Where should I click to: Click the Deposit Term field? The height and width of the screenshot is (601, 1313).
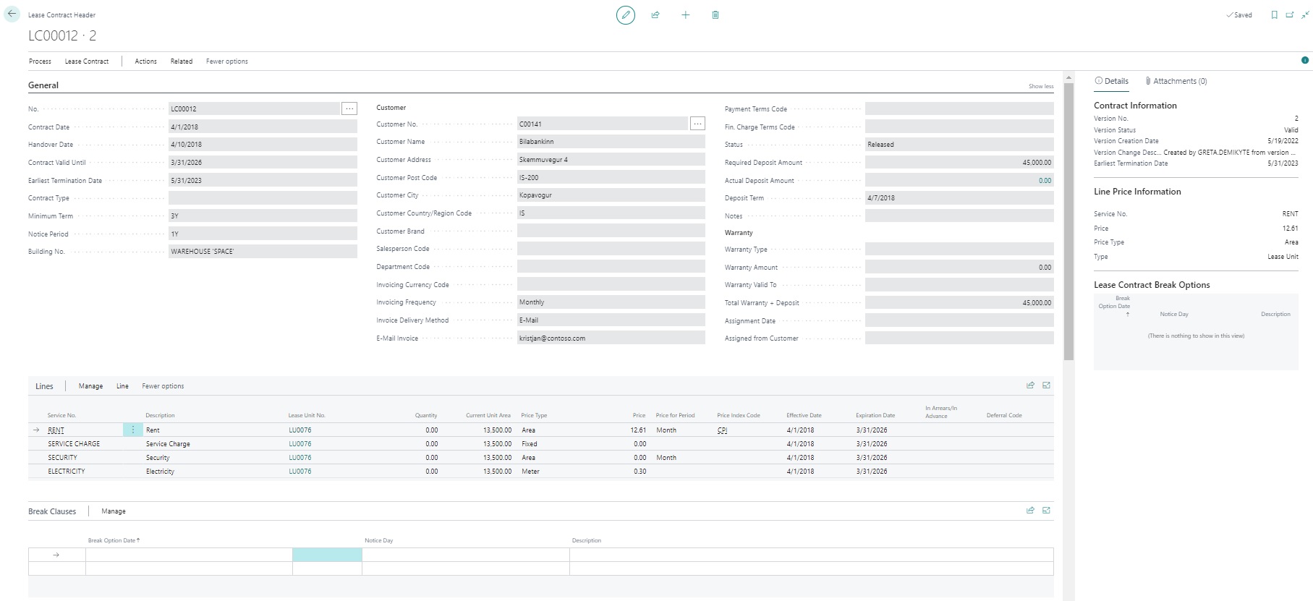(959, 197)
